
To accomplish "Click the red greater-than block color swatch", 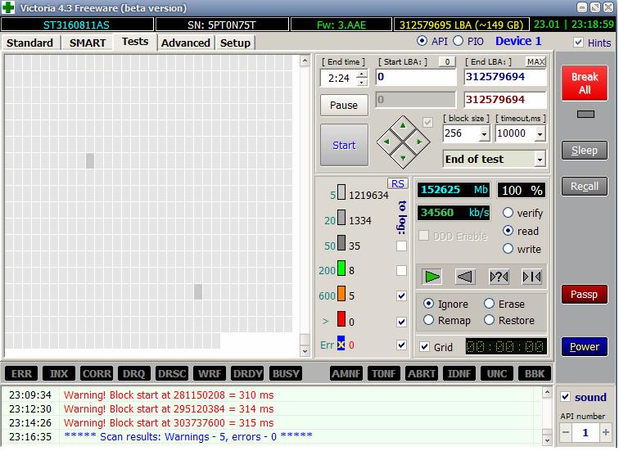I will (341, 319).
